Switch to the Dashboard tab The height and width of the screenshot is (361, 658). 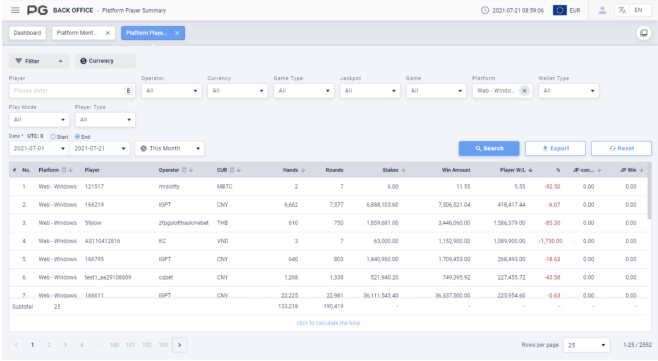point(27,33)
